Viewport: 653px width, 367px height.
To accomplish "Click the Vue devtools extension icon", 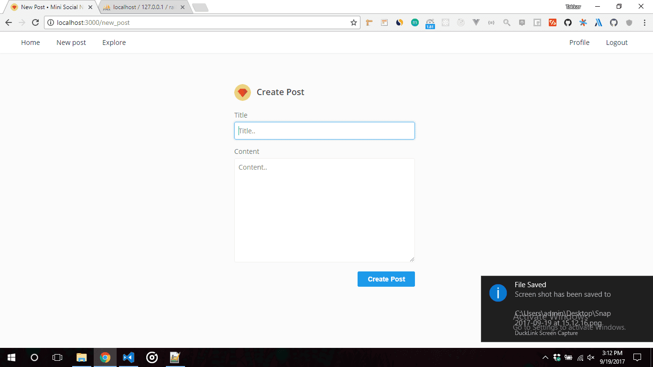I will (476, 22).
